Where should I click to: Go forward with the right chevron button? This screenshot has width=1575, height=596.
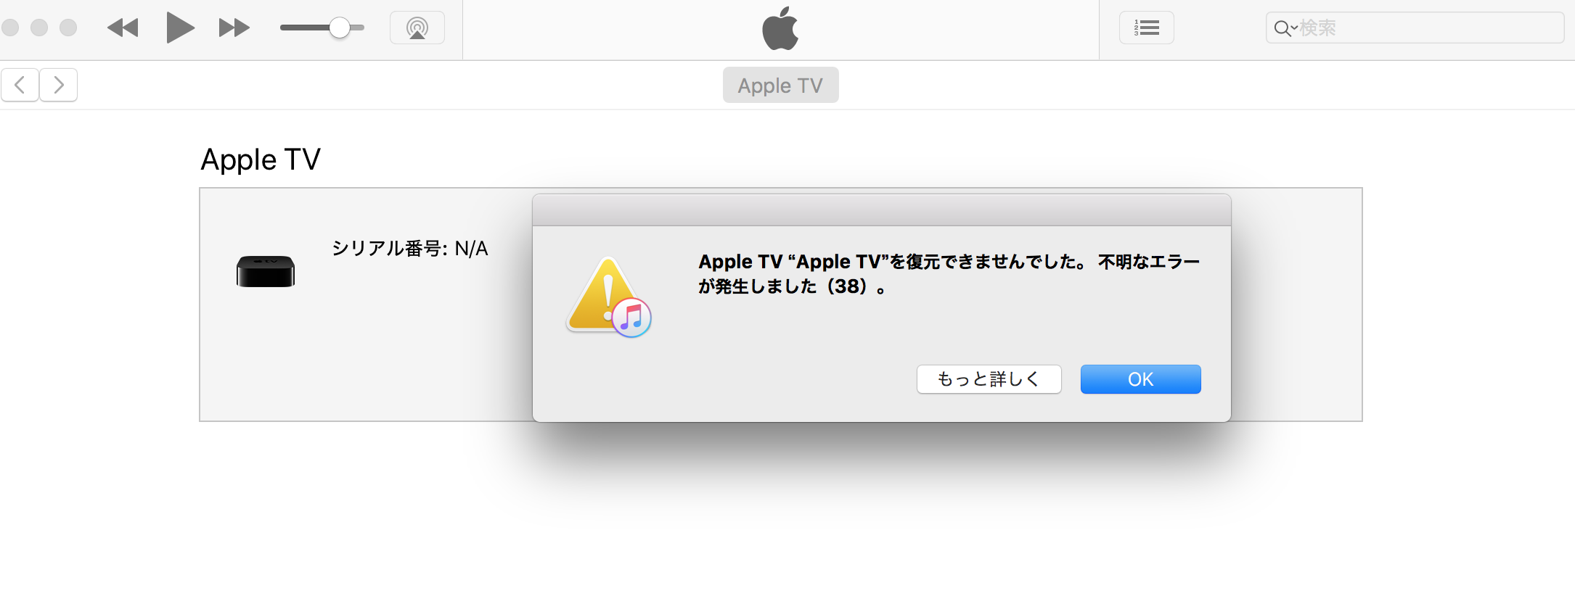click(x=59, y=85)
